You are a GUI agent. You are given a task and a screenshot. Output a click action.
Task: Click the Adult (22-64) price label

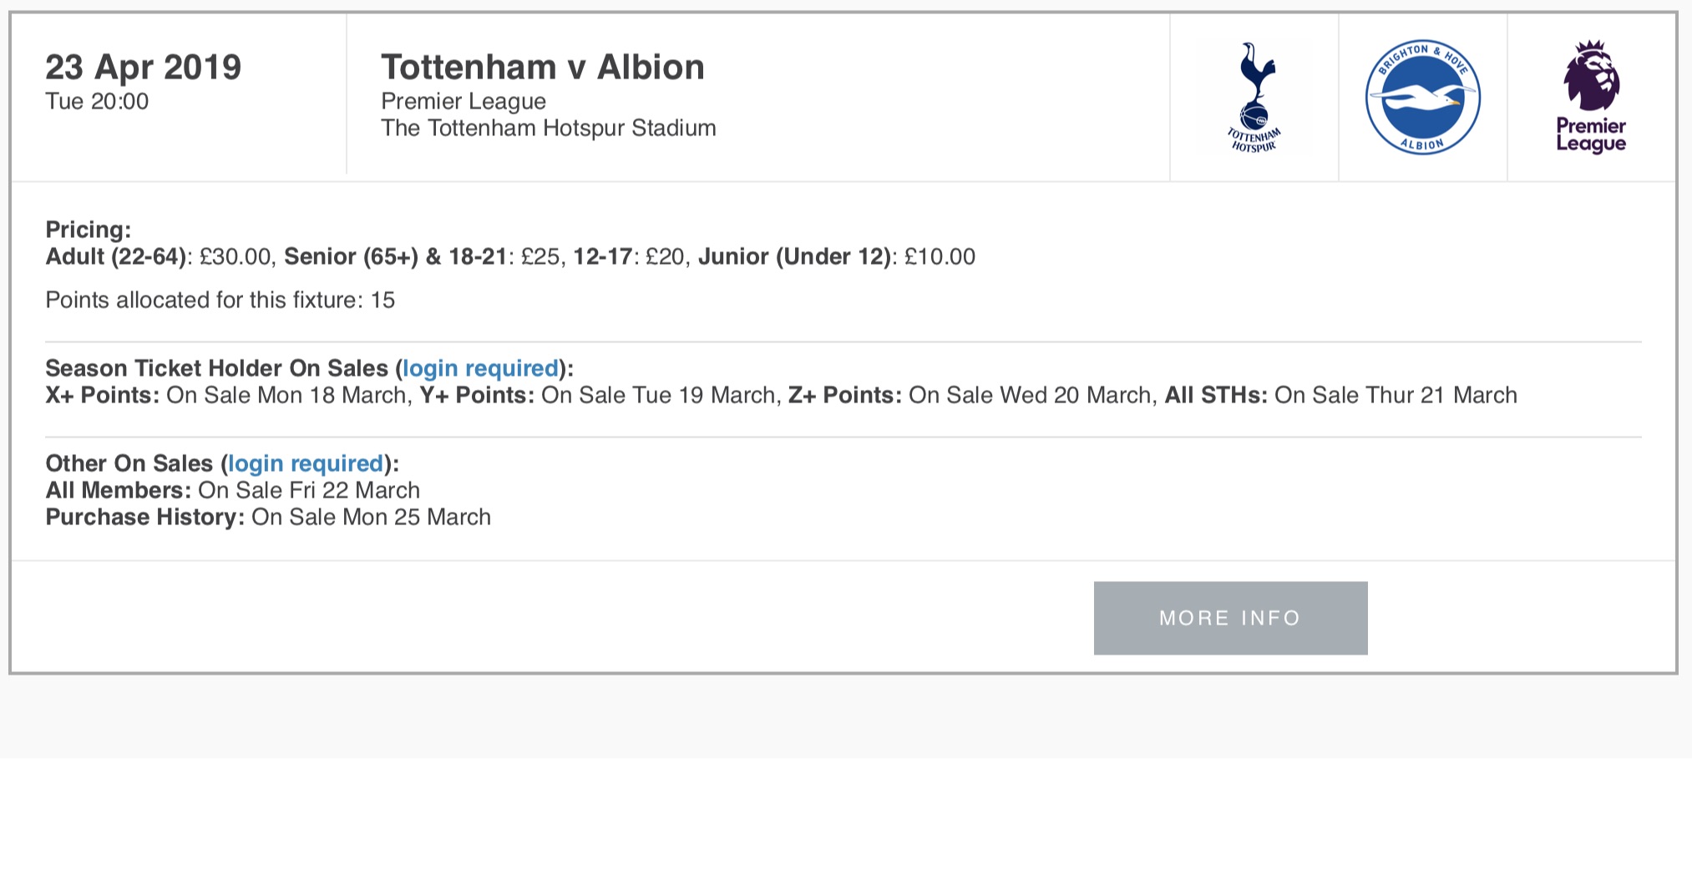coord(116,256)
